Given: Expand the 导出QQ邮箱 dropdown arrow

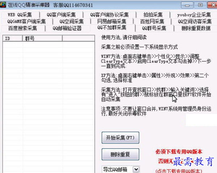Looking at the screenshot, I should pyautogui.click(x=136, y=169).
